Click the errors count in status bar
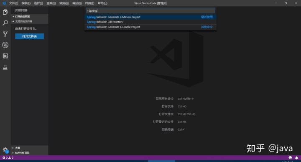 5,158
